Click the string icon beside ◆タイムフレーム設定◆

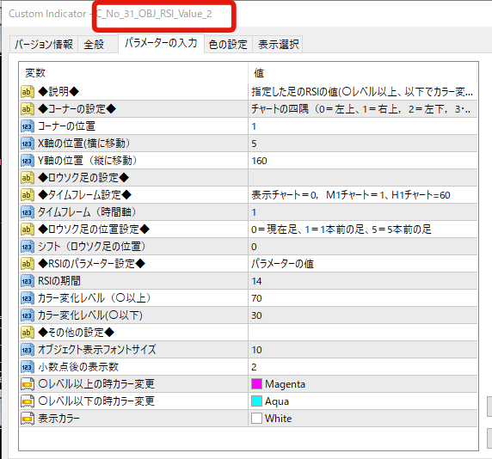pyautogui.click(x=28, y=195)
